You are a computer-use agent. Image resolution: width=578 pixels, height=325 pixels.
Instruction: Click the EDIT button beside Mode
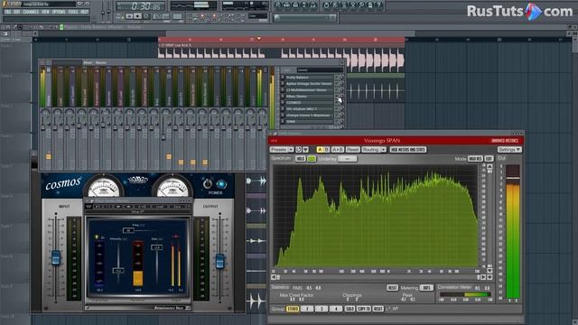[x=489, y=159]
